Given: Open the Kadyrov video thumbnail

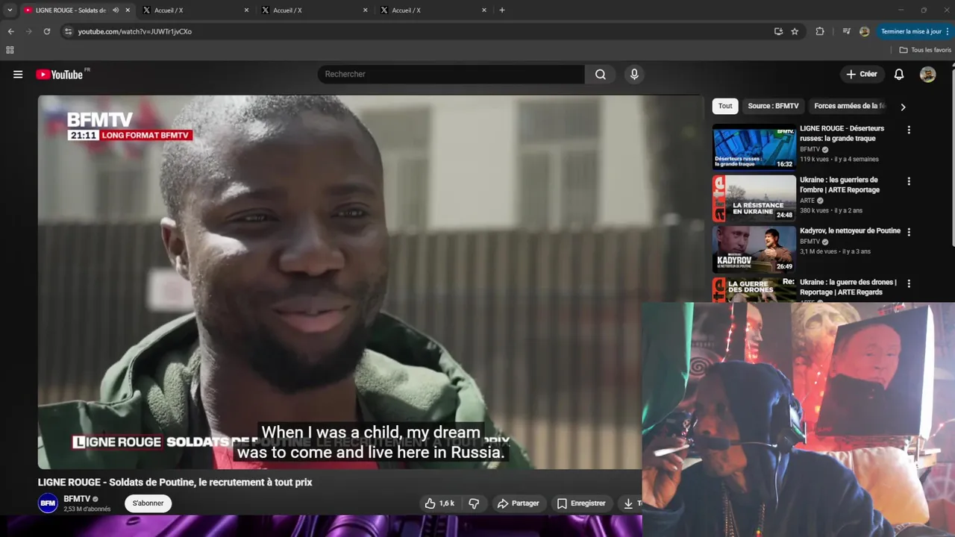Looking at the screenshot, I should [x=754, y=249].
